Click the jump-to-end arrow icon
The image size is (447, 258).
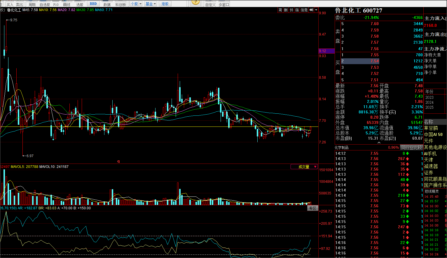pyautogui.click(x=311, y=10)
